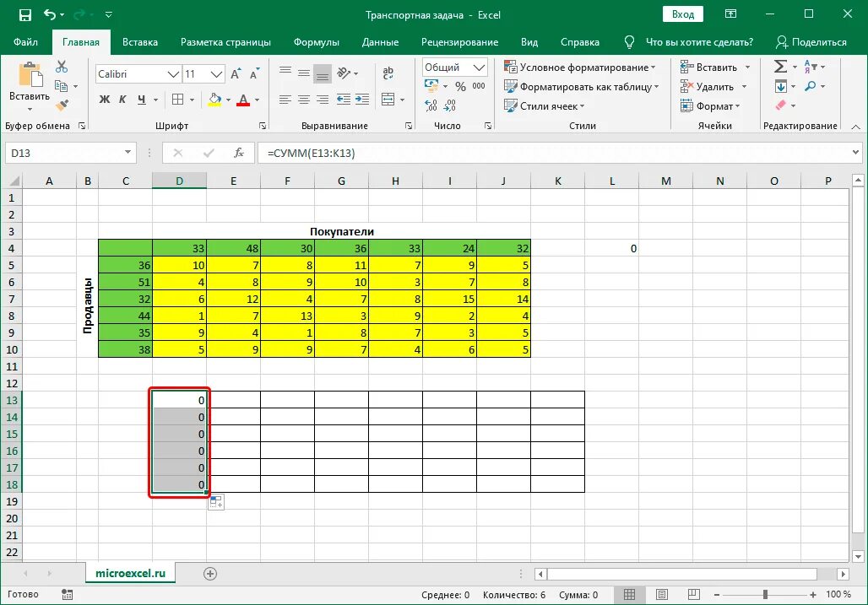This screenshot has width=868, height=605.
Task: Open Find and Select magnifier
Action: pyautogui.click(x=811, y=86)
